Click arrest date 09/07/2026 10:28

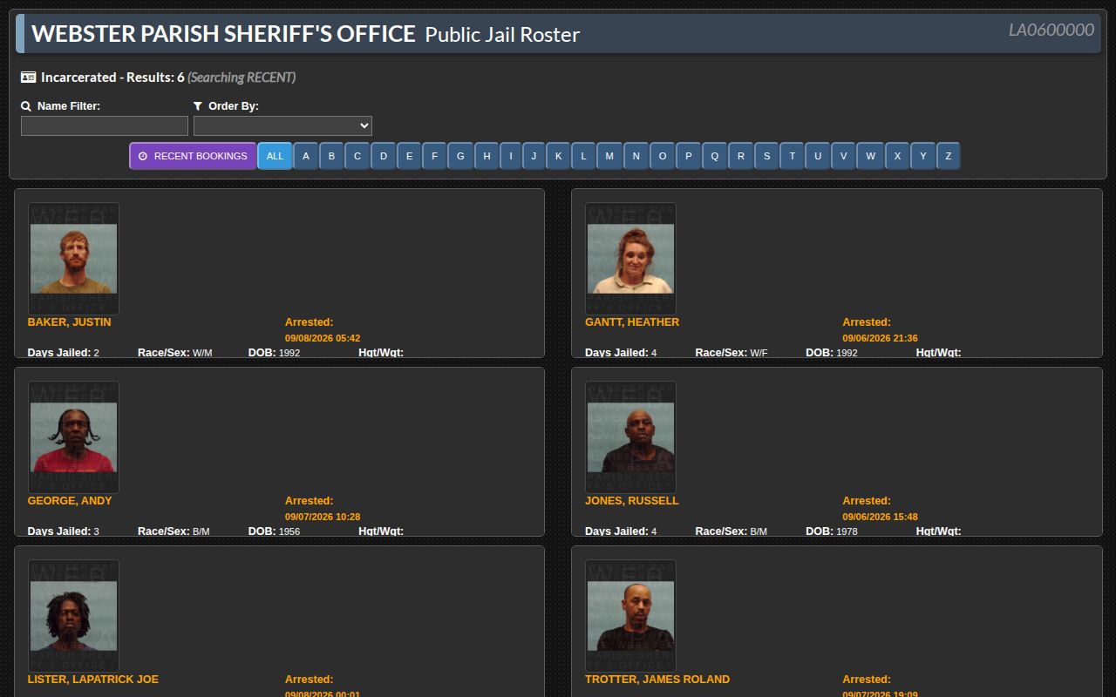coord(323,517)
